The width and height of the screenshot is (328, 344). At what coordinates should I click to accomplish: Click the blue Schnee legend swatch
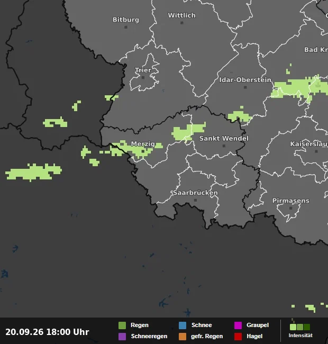183,325
